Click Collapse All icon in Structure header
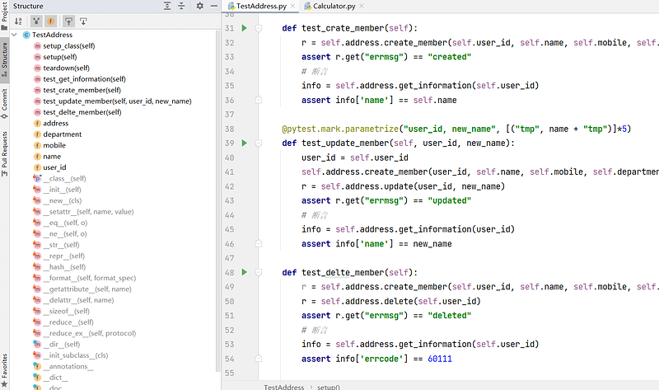659x390 pixels. click(182, 6)
